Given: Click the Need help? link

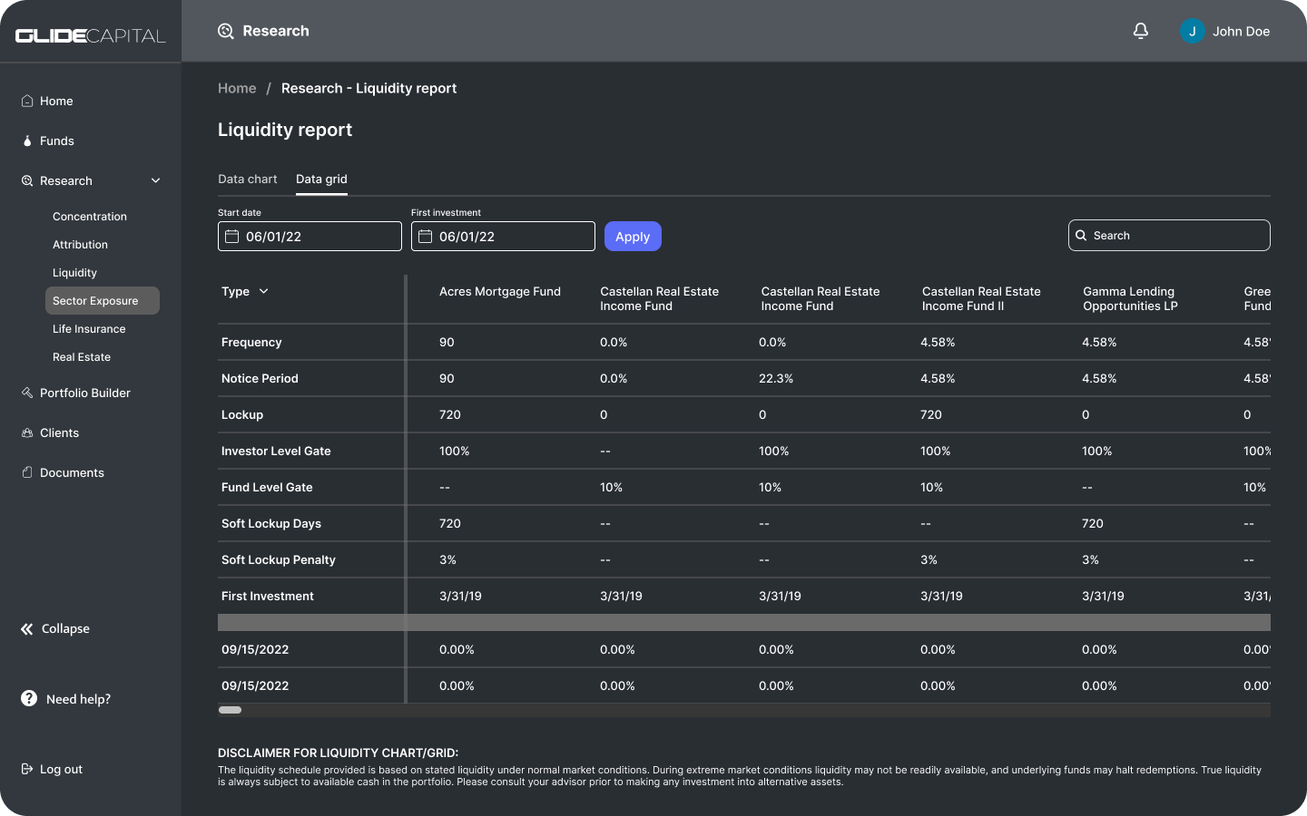Looking at the screenshot, I should [78, 699].
